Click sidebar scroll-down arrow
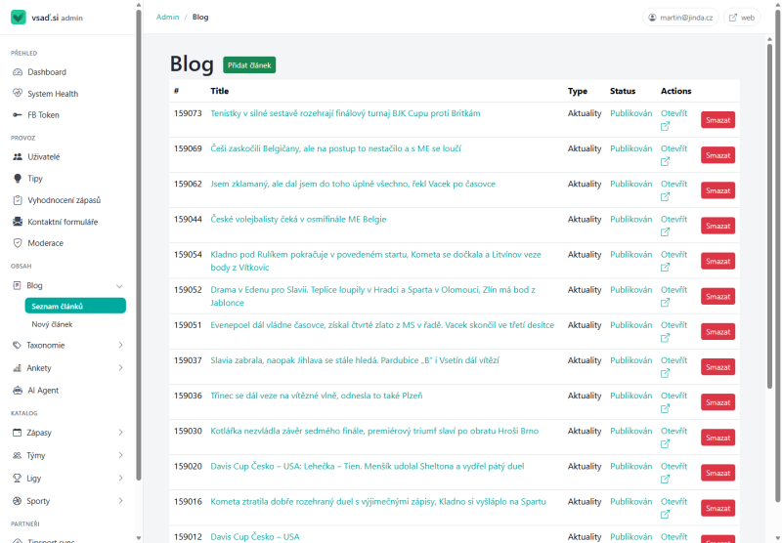 click(x=139, y=538)
